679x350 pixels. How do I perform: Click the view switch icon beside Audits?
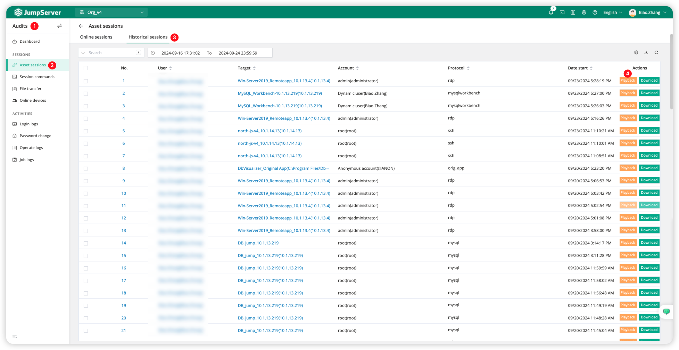[x=60, y=26]
